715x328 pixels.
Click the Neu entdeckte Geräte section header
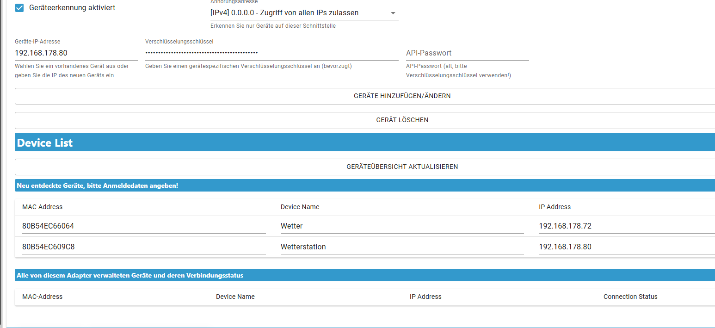tap(98, 186)
